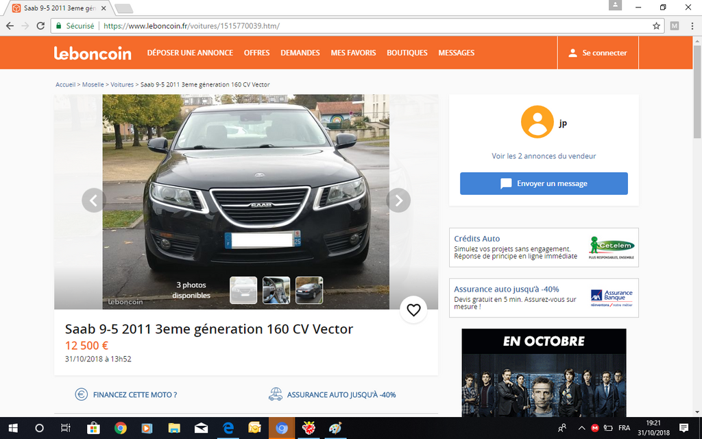Select second interior photo thumbnail
702x439 pixels.
click(276, 290)
